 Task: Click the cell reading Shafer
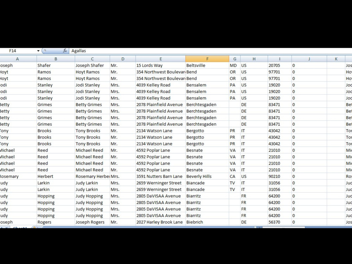[x=56, y=65]
